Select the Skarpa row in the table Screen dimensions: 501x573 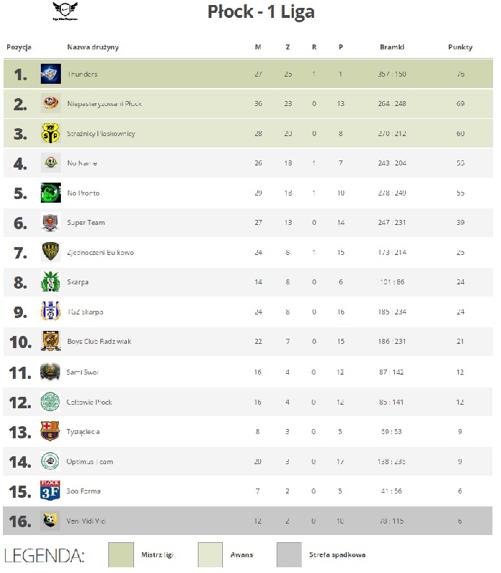point(248,282)
